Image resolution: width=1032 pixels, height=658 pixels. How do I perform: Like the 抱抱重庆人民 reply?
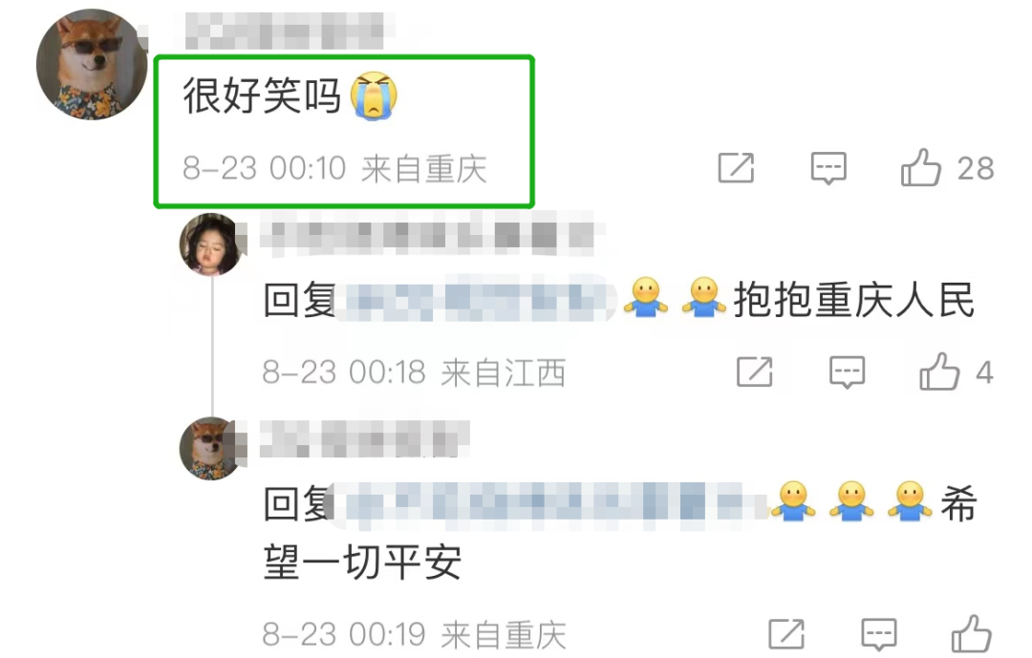[x=940, y=371]
